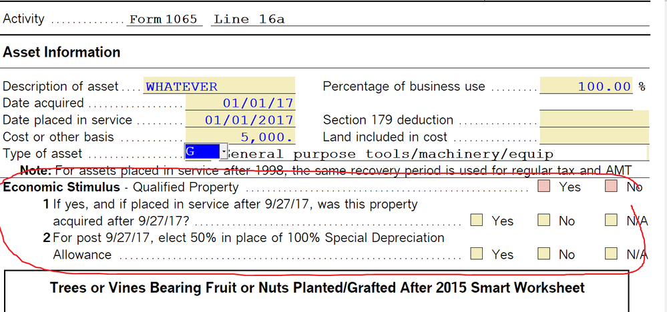Check Yes to elect 50% Special Depreciation
The height and width of the screenshot is (312, 667).
(x=476, y=254)
